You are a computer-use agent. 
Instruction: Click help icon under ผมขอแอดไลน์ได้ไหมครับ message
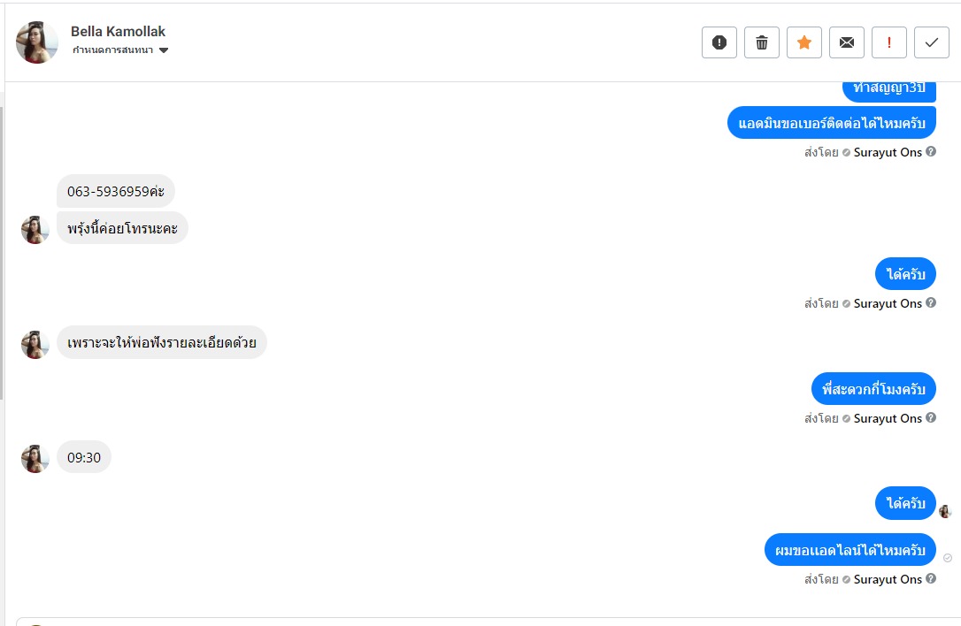(931, 579)
